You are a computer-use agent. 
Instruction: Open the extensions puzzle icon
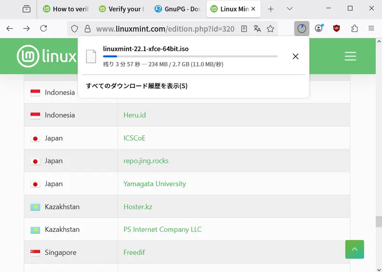(x=354, y=29)
